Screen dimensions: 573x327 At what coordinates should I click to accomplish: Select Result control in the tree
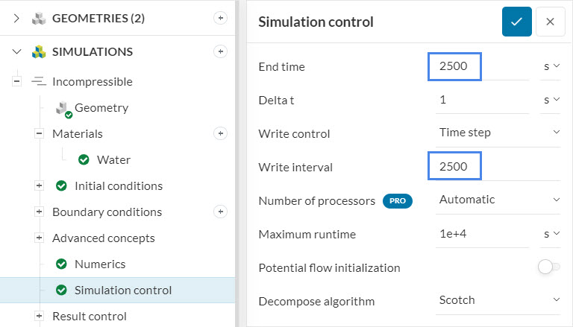[91, 316]
